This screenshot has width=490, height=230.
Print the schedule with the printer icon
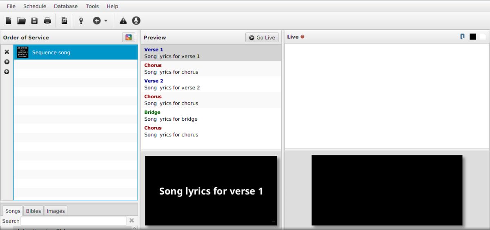click(x=47, y=21)
